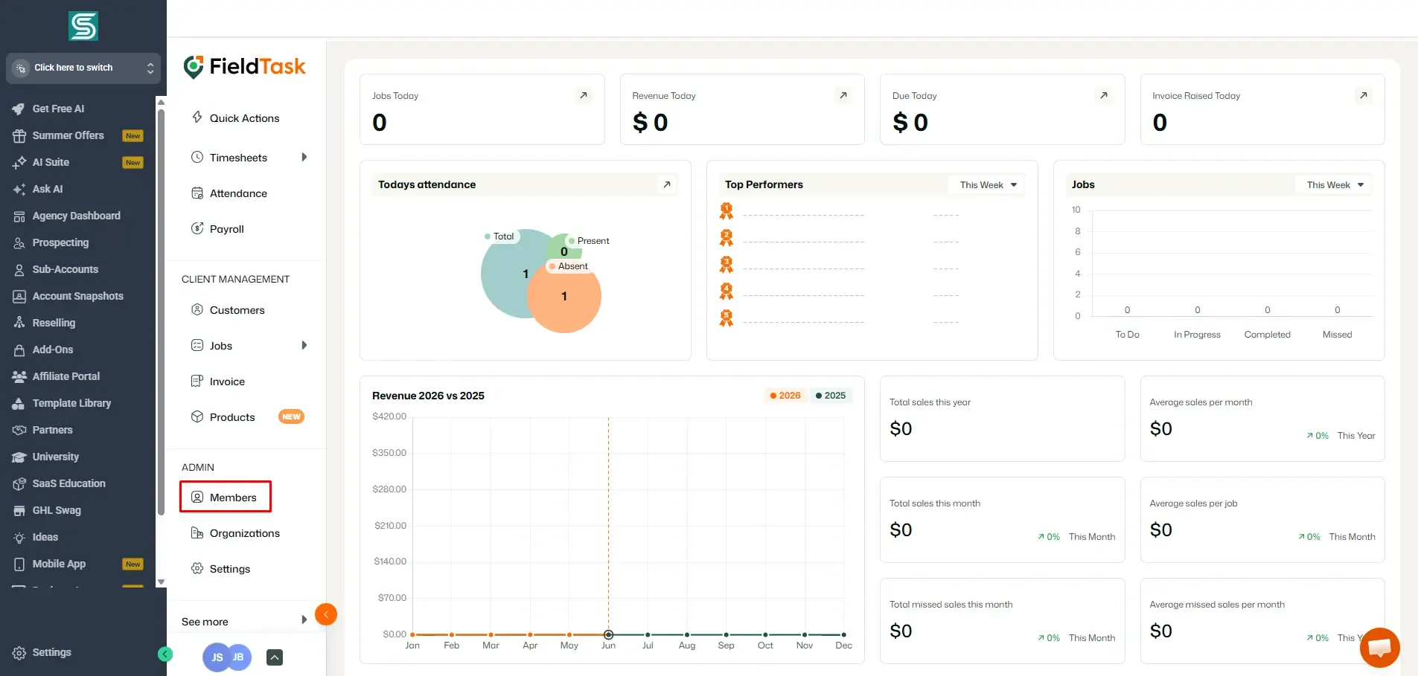This screenshot has height=676, width=1418.
Task: Open Invoice Raised Today arrow icon
Action: coord(1364,95)
